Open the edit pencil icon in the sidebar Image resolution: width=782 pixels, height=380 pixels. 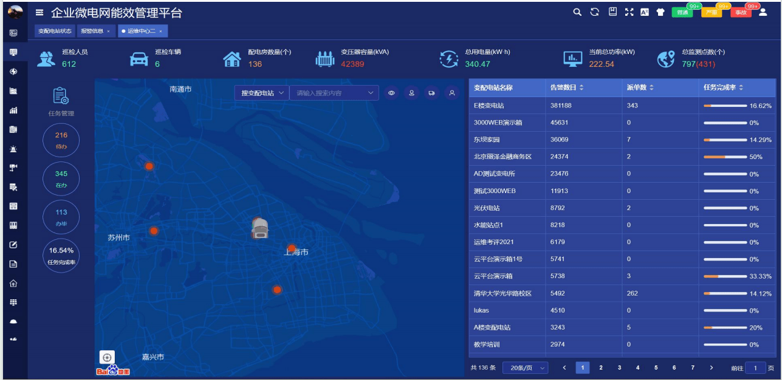(13, 245)
